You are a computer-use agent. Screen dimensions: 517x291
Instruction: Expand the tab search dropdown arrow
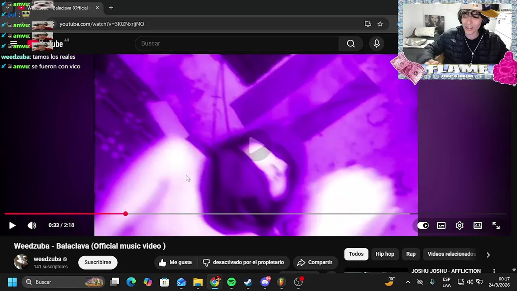point(8,7)
